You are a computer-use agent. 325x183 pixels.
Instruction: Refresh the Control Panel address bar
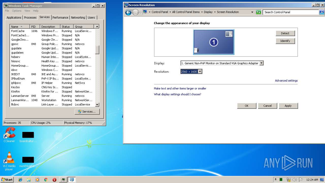tap(258, 12)
